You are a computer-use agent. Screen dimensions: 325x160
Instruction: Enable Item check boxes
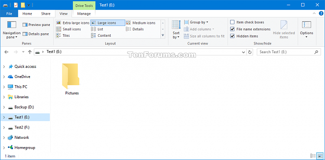[x=232, y=22]
